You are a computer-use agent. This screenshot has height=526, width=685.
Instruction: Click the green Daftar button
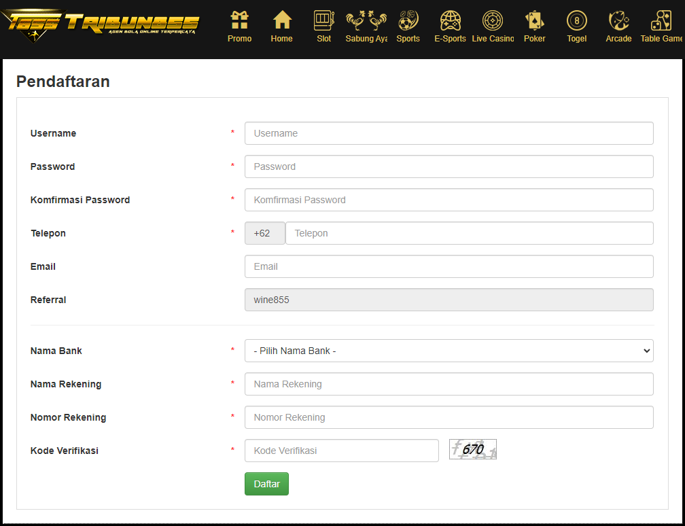266,484
